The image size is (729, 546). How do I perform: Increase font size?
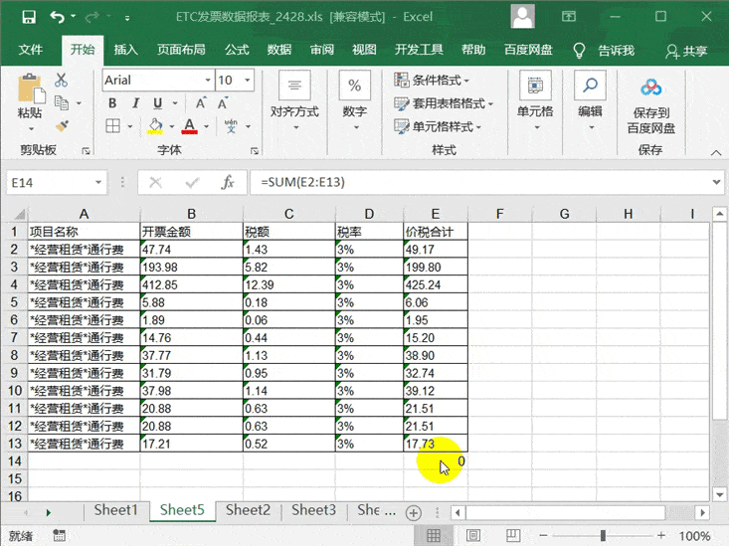200,103
